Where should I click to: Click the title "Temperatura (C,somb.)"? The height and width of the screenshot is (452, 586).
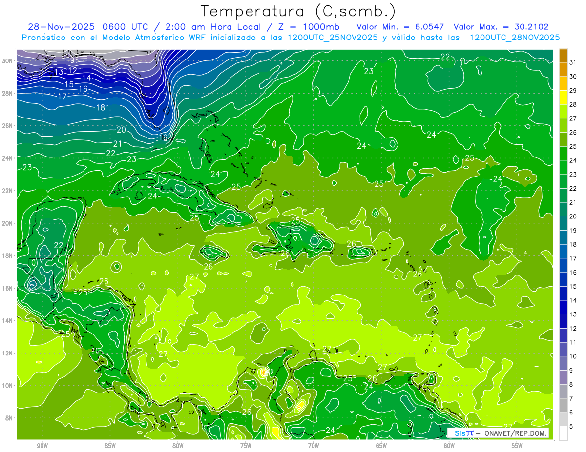[298, 11]
